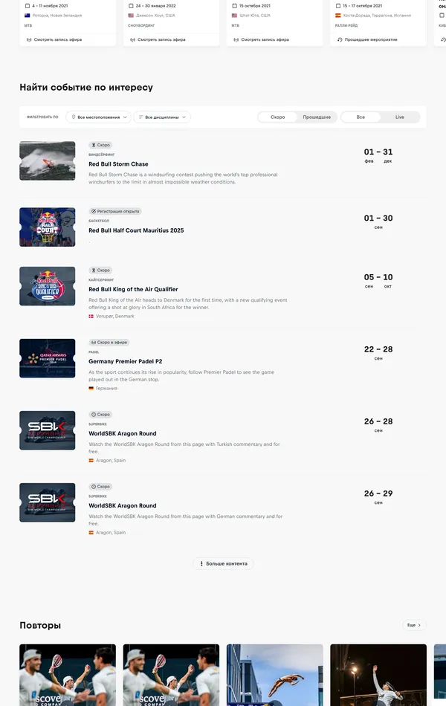
Task: Expand the Все местоположения dropdown
Action: coord(99,117)
